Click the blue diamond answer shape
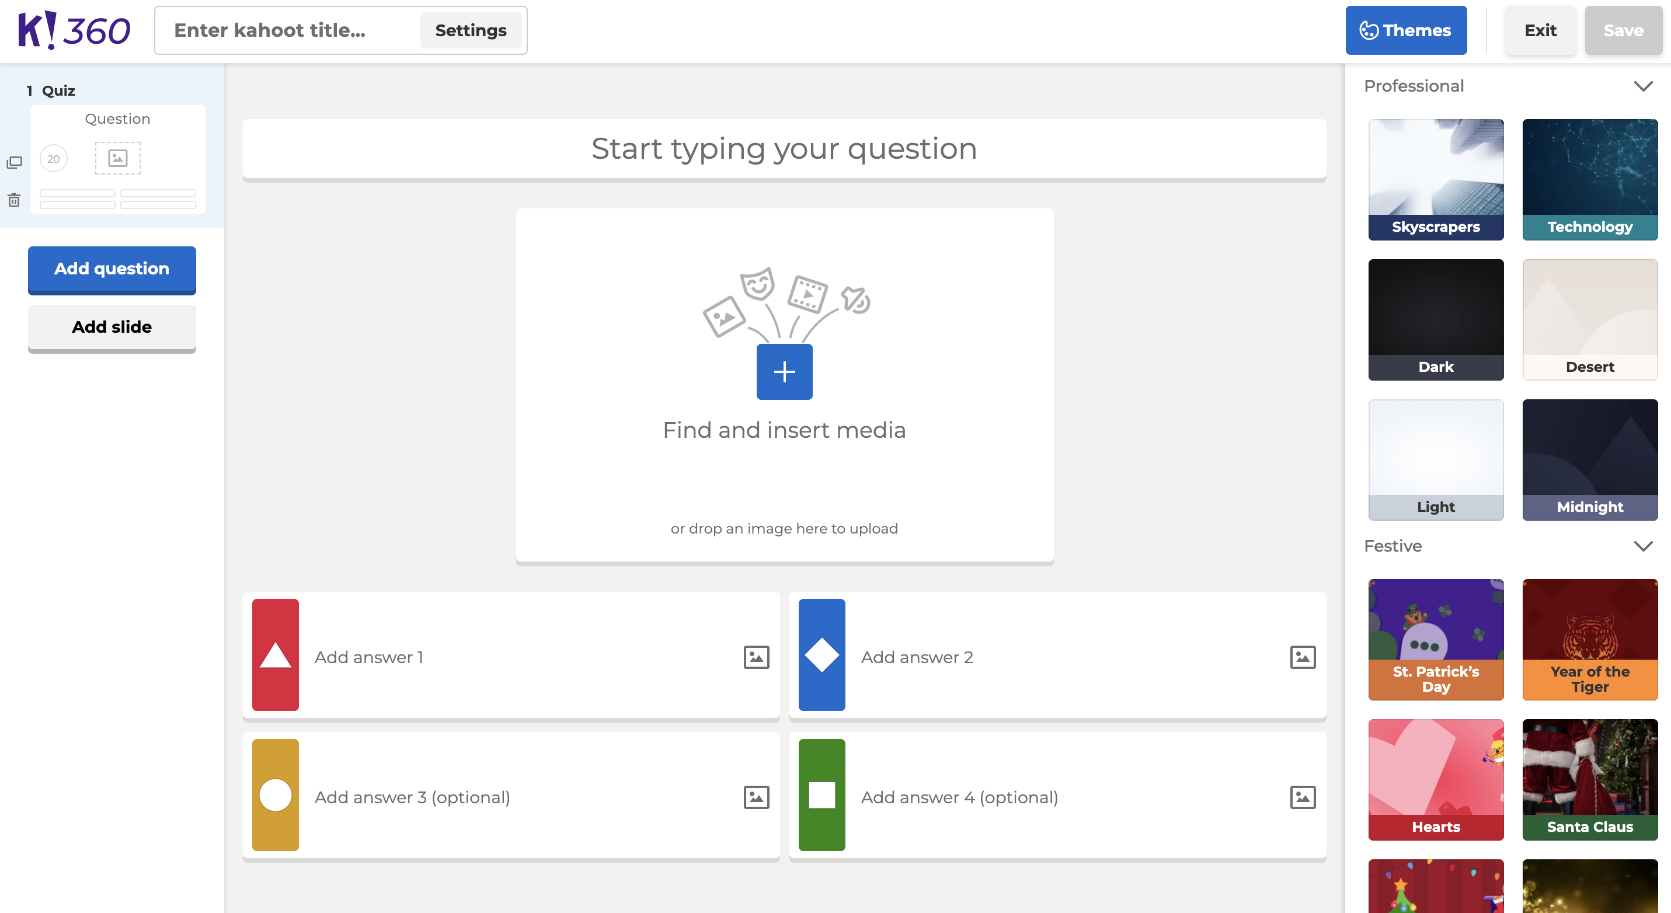1671x913 pixels. pos(821,655)
